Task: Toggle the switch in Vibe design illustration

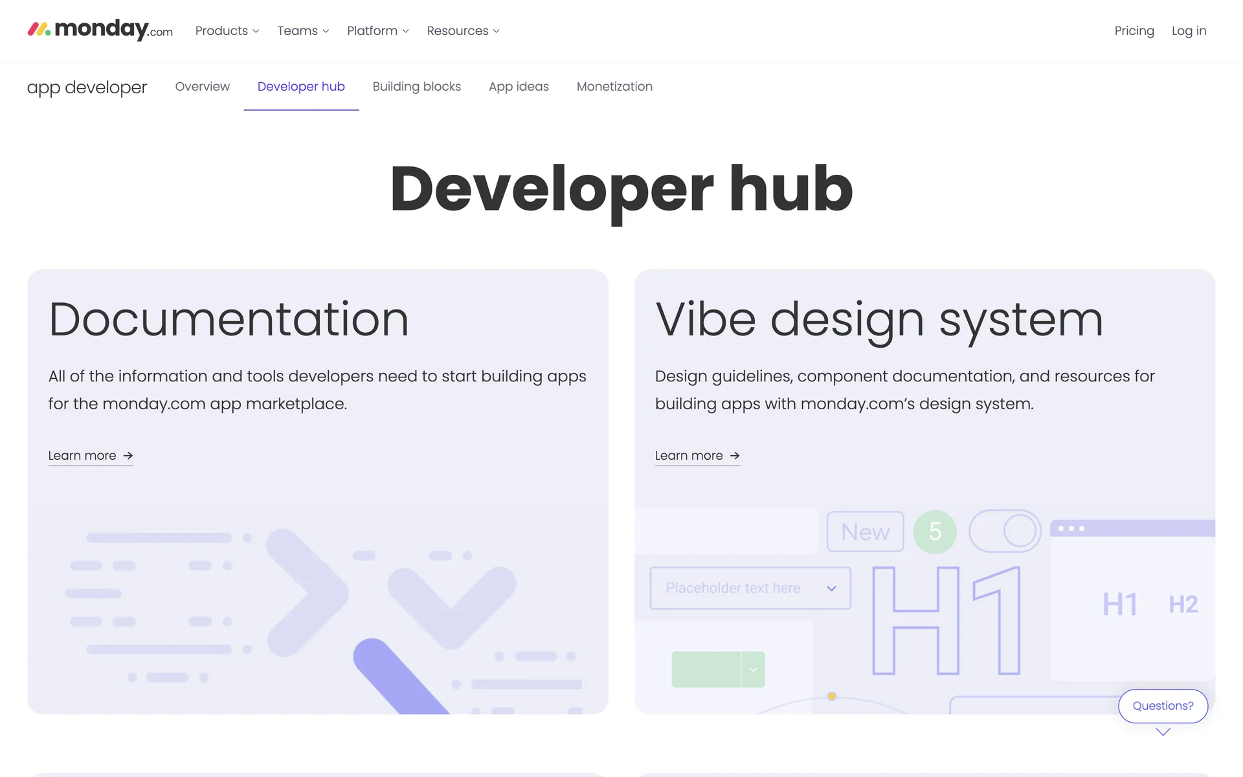Action: tap(1005, 531)
